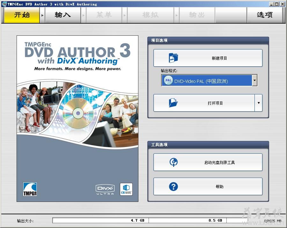This screenshot has width=287, height=228.
Task: Click the PAL disc icon in format box
Action: point(168,80)
